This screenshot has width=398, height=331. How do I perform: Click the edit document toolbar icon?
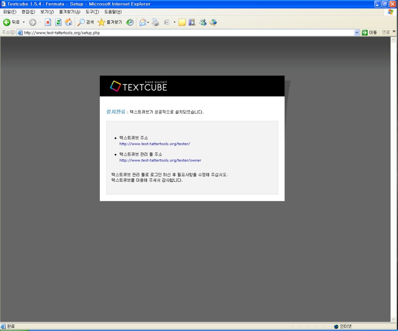[x=167, y=22]
